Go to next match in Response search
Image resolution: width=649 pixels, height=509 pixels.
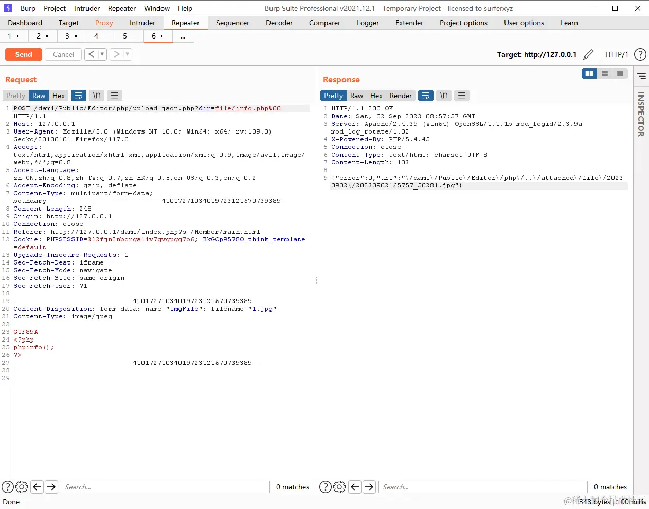coord(369,487)
